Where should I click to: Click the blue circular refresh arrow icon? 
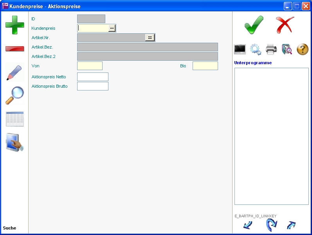tap(271, 225)
